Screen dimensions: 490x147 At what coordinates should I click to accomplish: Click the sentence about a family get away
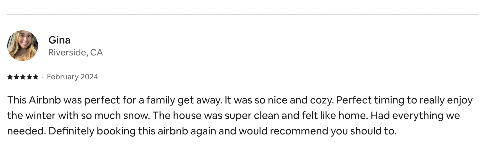[115, 100]
